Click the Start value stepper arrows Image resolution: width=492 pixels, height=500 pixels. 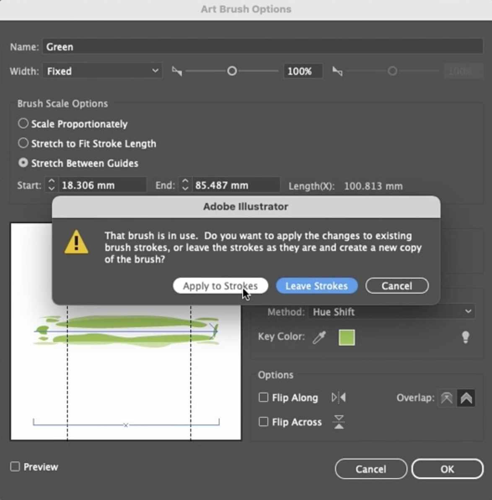click(x=51, y=185)
